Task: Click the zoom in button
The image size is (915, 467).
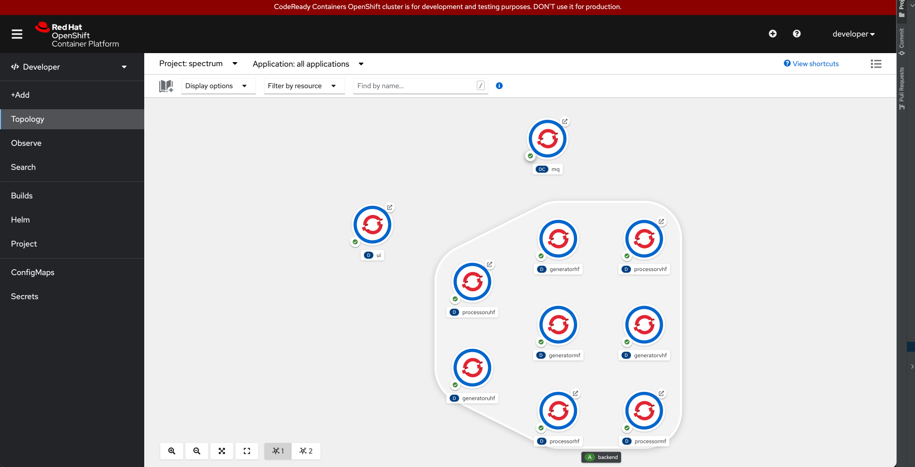Action: point(172,451)
